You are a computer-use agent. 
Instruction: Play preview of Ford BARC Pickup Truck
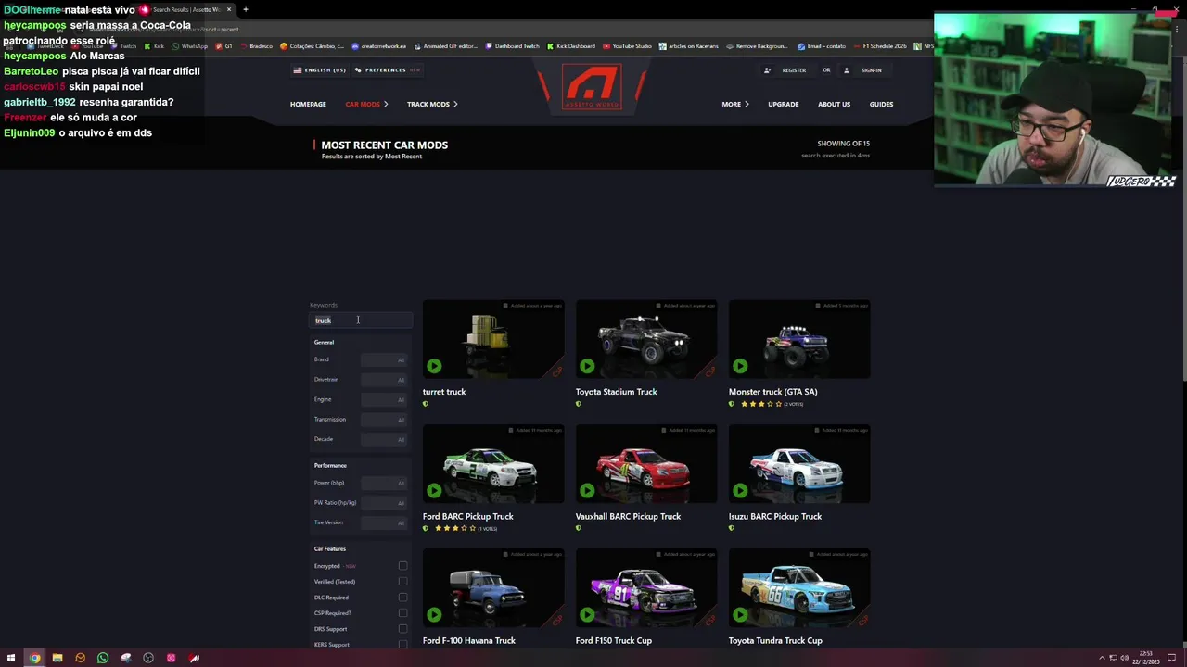tap(434, 490)
